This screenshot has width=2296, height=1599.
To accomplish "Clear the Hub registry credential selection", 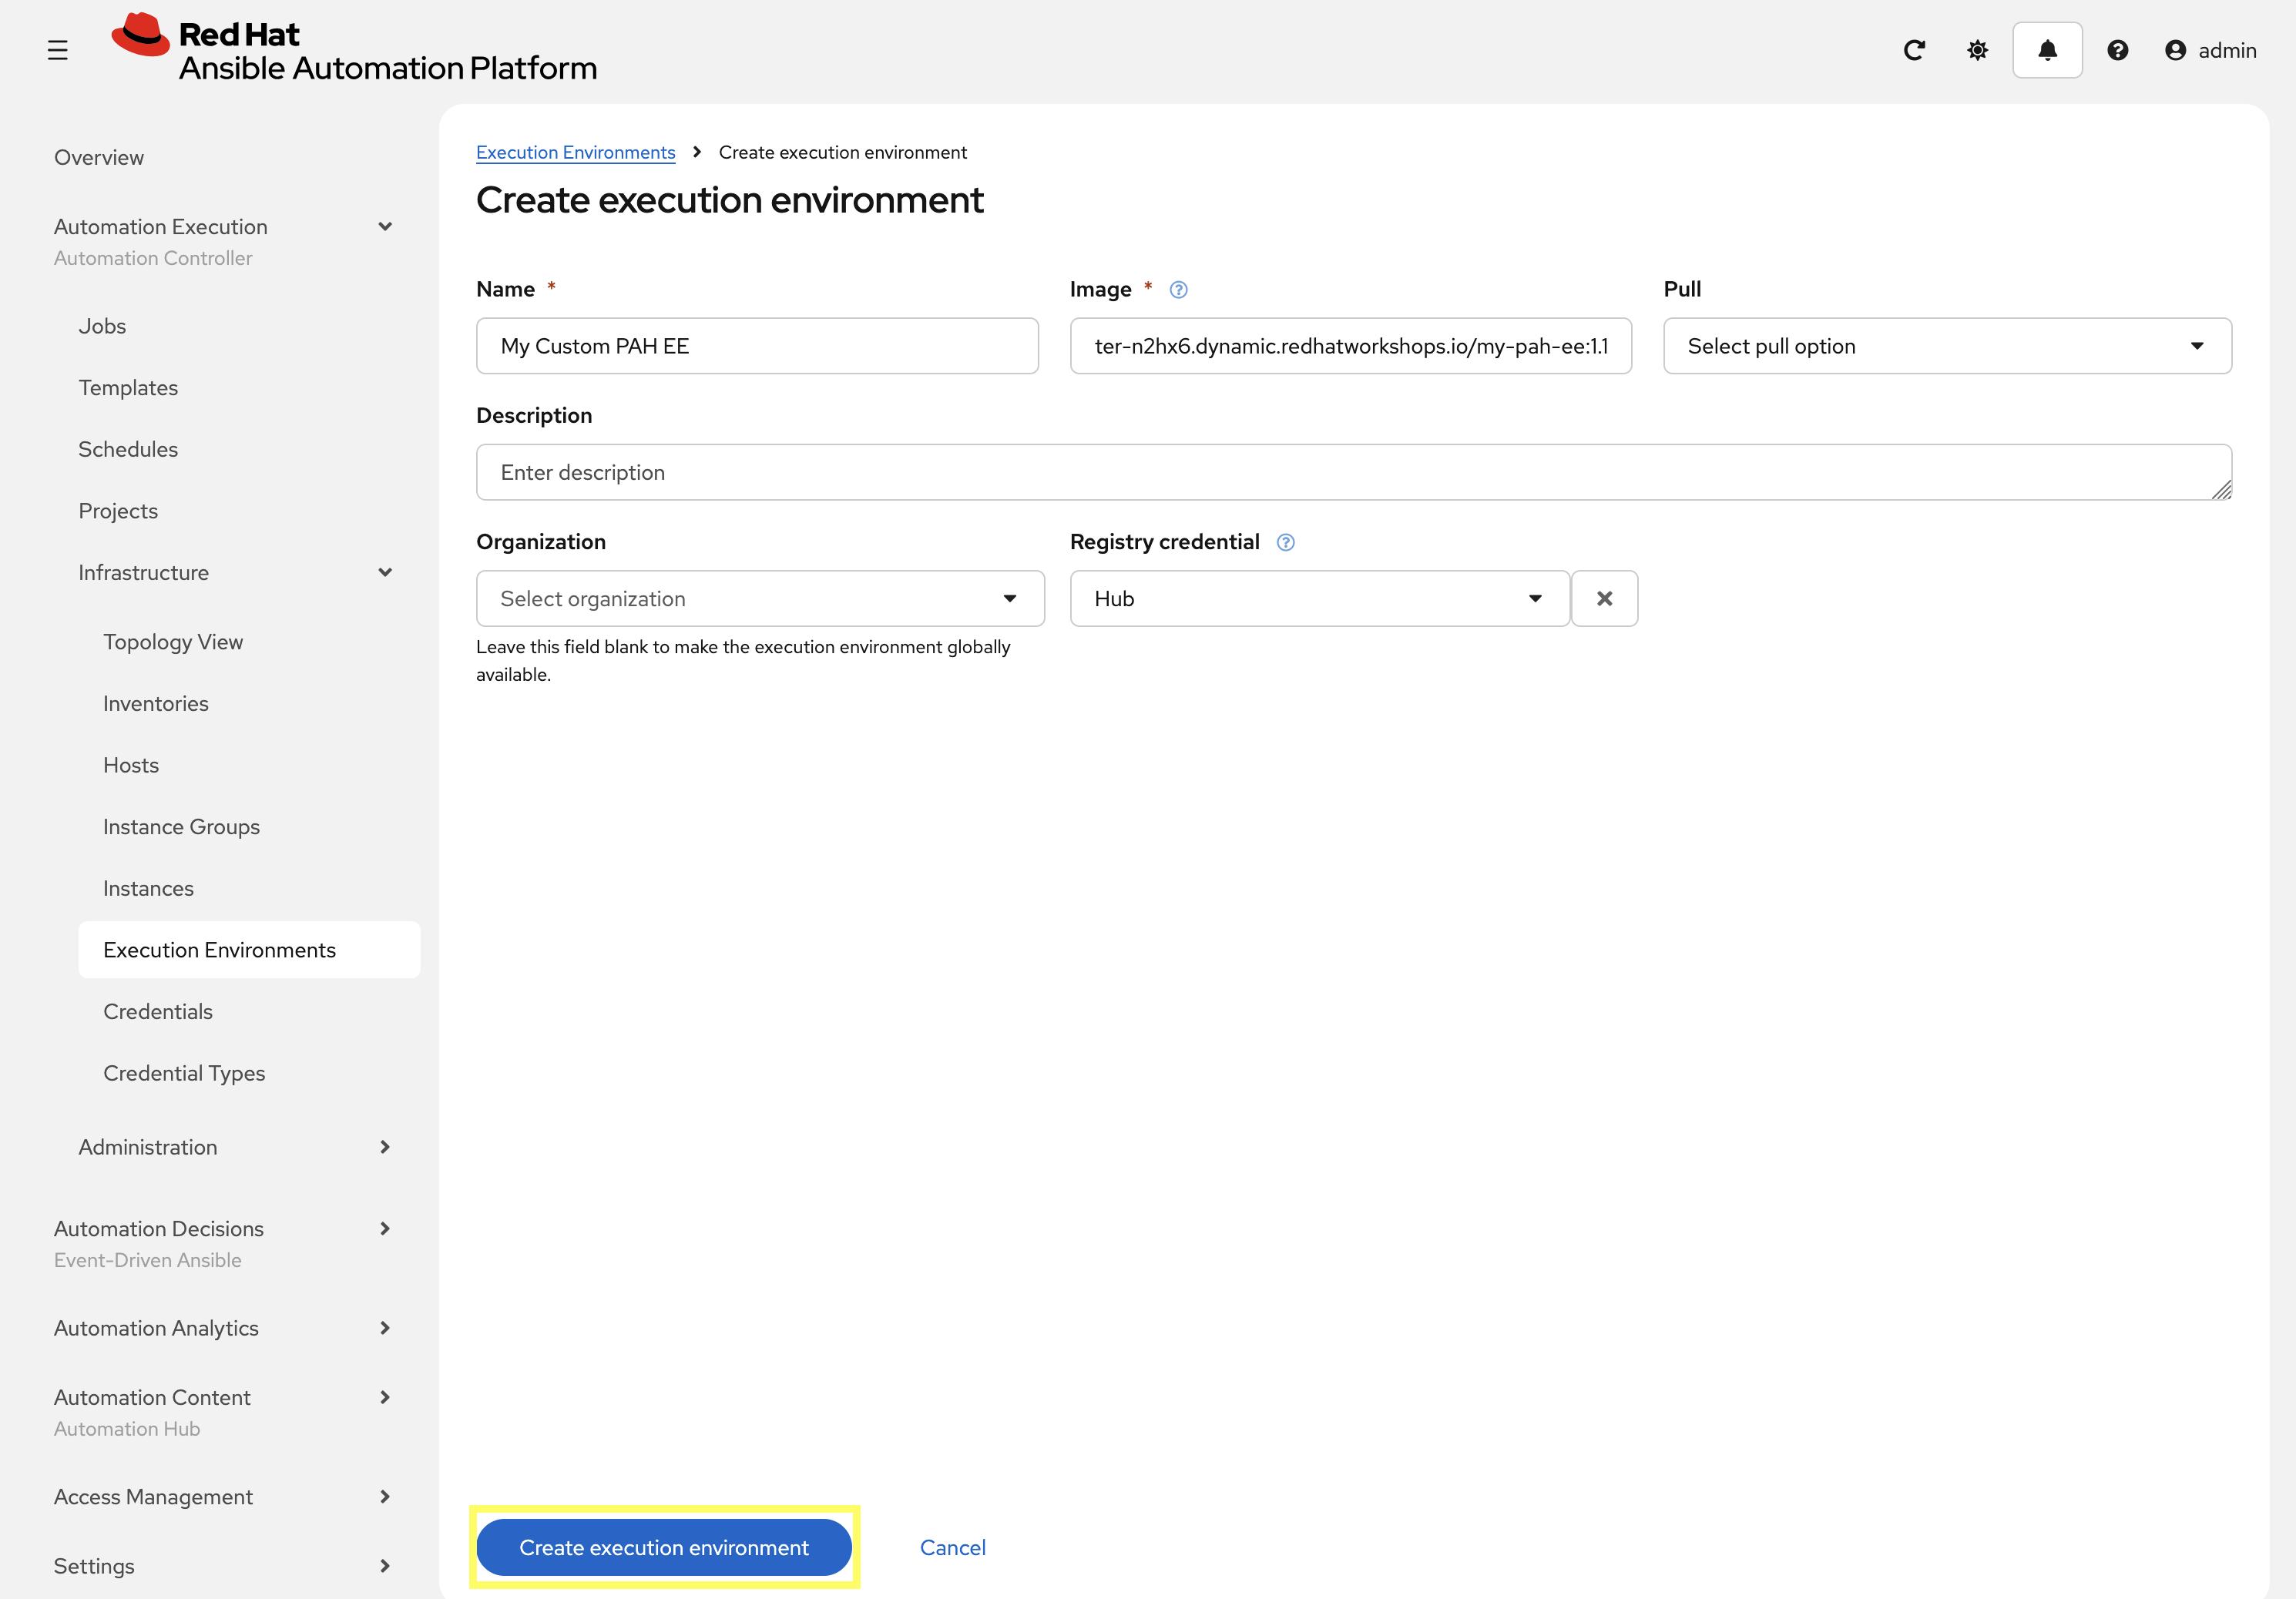I will [x=1605, y=598].
